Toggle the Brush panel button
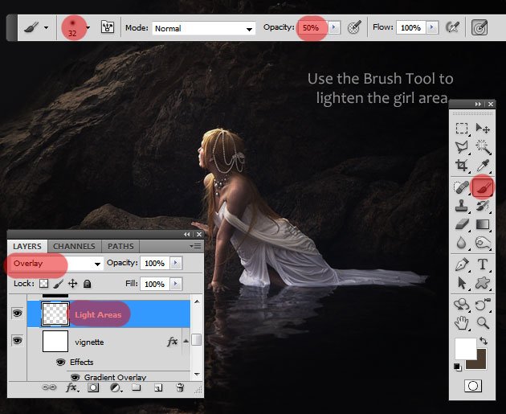 tap(108, 27)
